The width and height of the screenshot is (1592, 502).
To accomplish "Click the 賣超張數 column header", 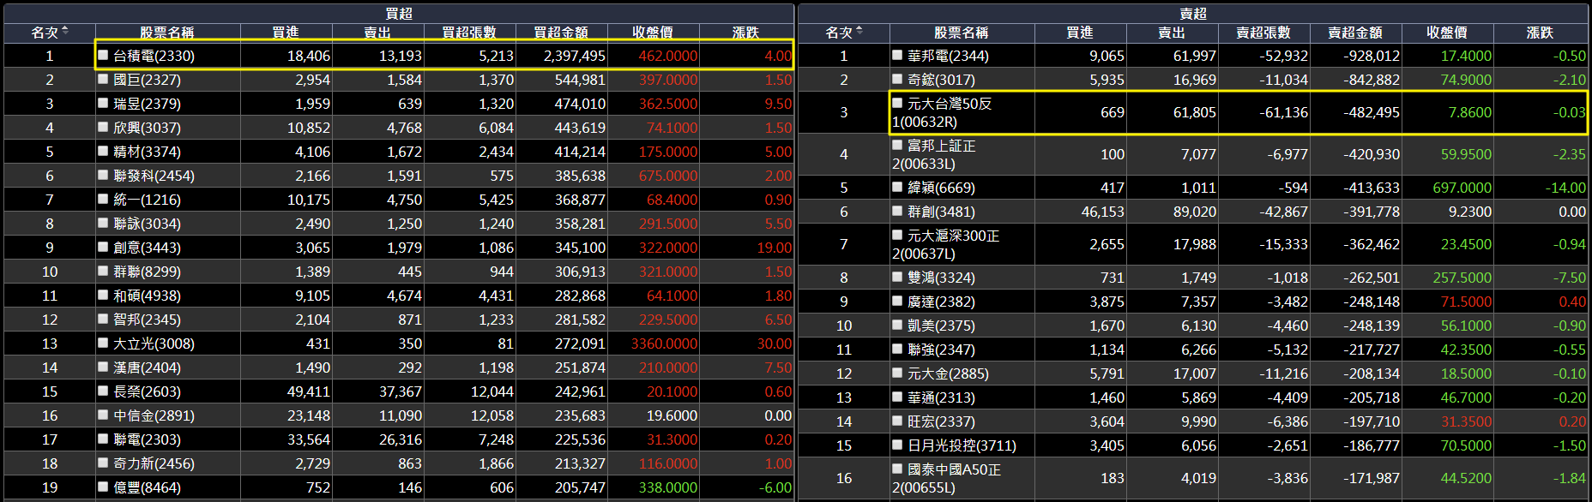I will (1263, 33).
